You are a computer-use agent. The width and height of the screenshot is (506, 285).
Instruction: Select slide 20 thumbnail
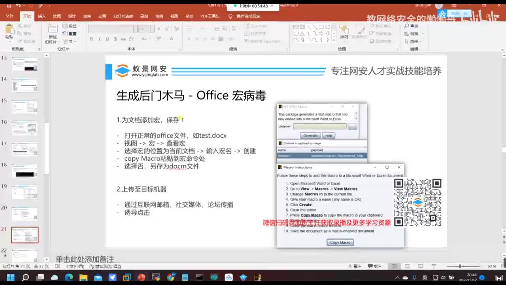[25, 214]
